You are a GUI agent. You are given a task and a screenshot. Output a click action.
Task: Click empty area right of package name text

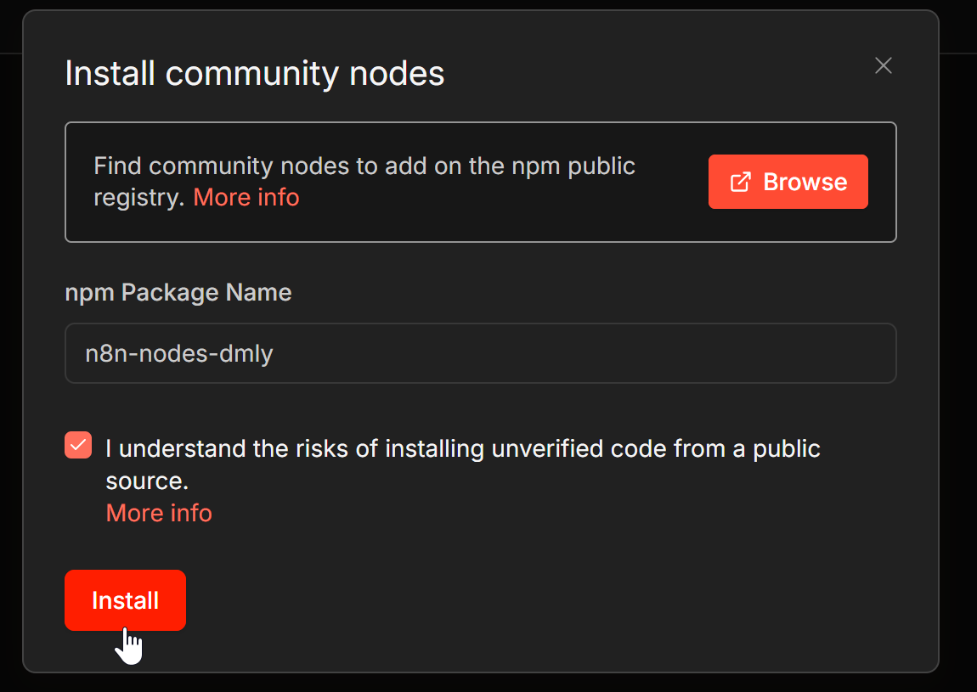pyautogui.click(x=595, y=353)
